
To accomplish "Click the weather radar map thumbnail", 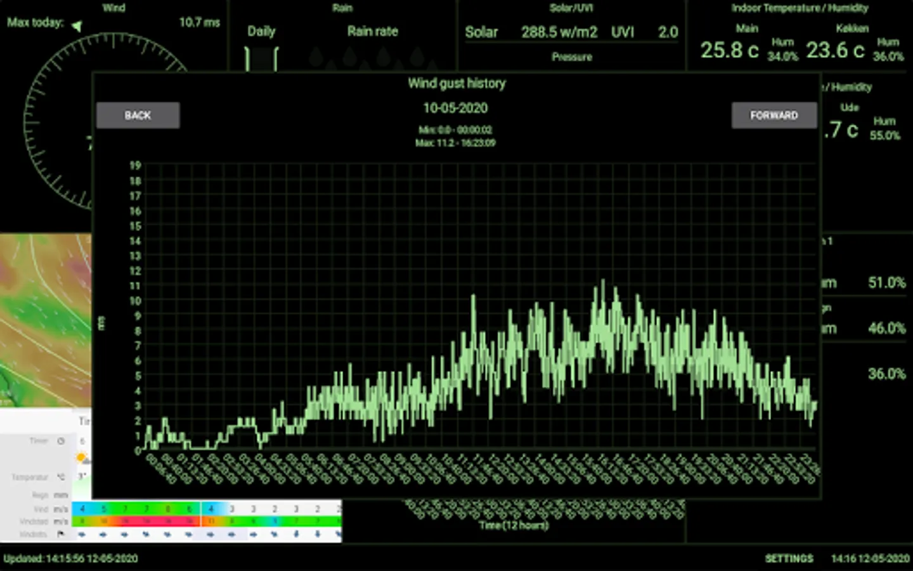I will point(46,320).
